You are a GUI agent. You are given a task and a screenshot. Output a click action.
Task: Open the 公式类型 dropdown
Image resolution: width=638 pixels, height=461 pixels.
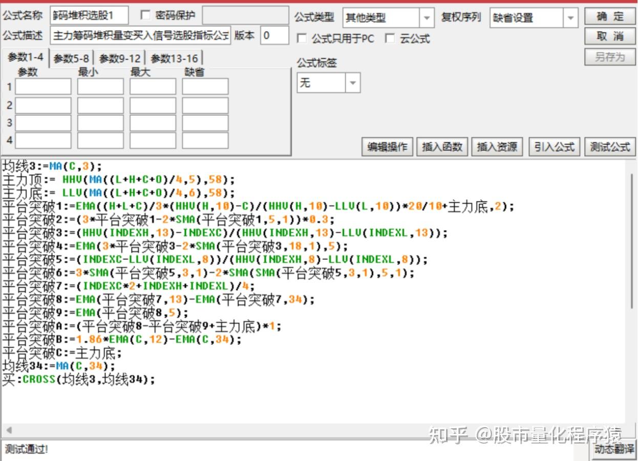click(x=389, y=18)
